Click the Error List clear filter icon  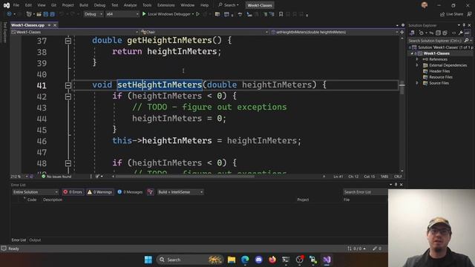150,192
